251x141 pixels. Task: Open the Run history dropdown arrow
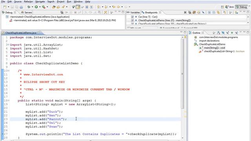40,7
